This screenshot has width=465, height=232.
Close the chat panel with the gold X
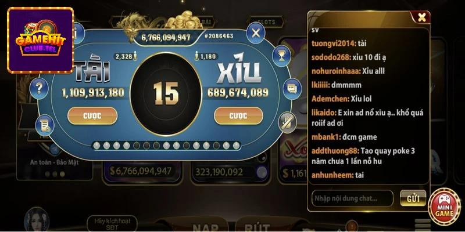421,17
